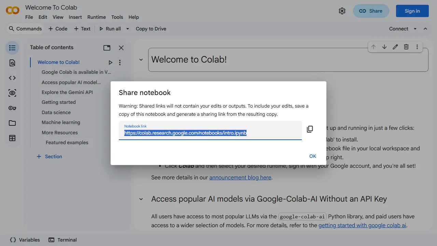
Task: Open the View menu
Action: pyautogui.click(x=58, y=17)
